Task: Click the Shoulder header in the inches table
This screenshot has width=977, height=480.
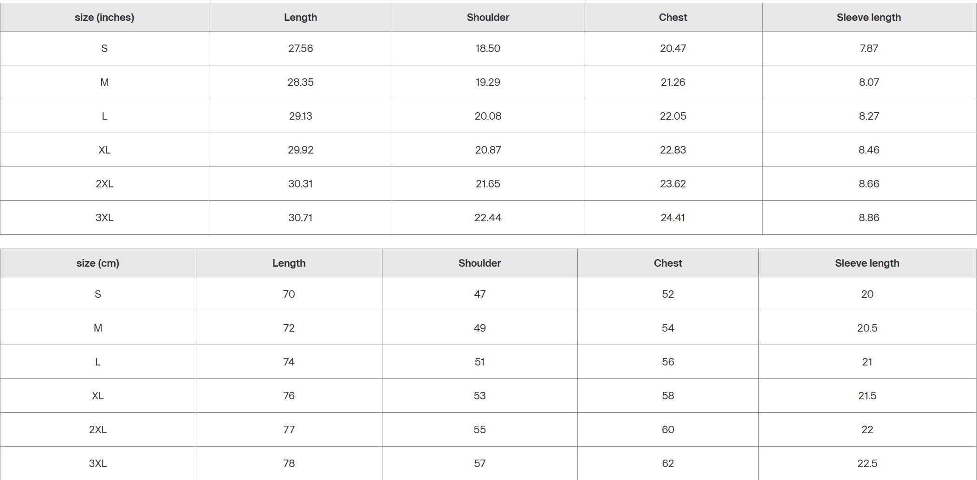Action: (x=488, y=18)
